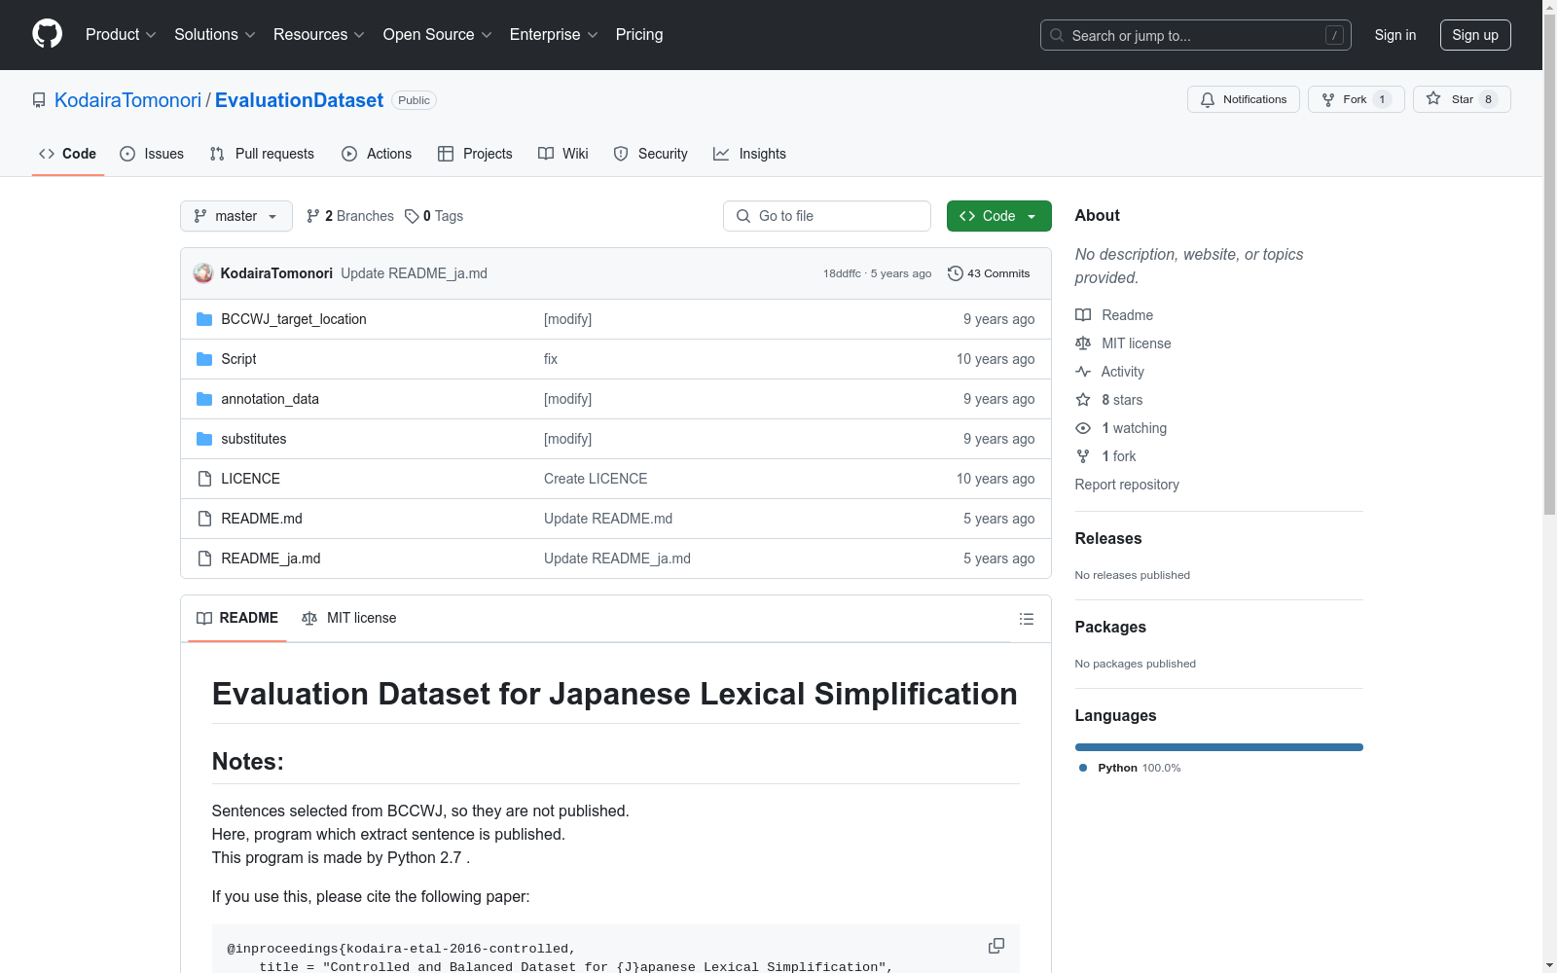The height and width of the screenshot is (973, 1557).
Task: Open the KodairaTomonori owner link
Action: (127, 100)
